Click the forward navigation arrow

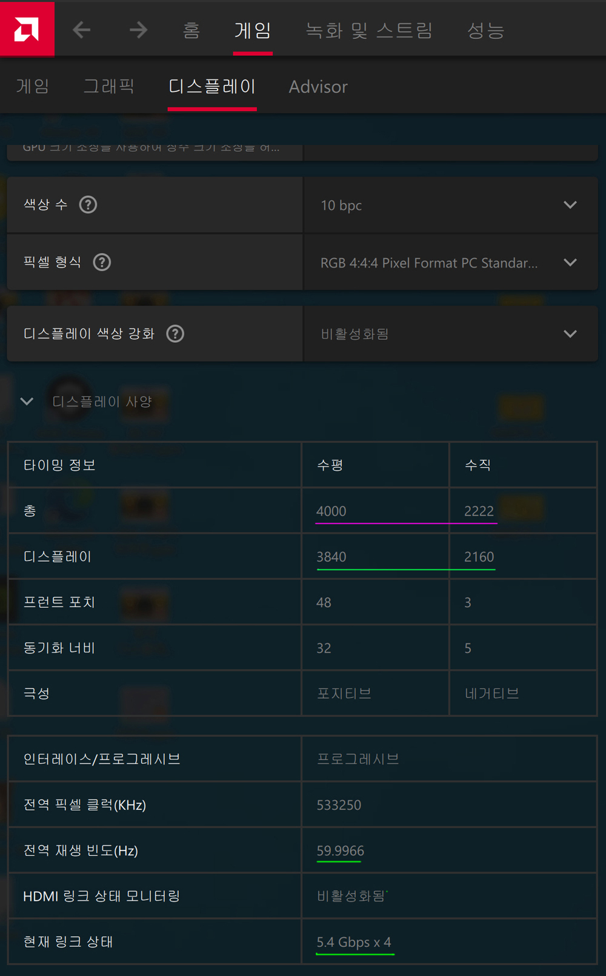(x=138, y=29)
